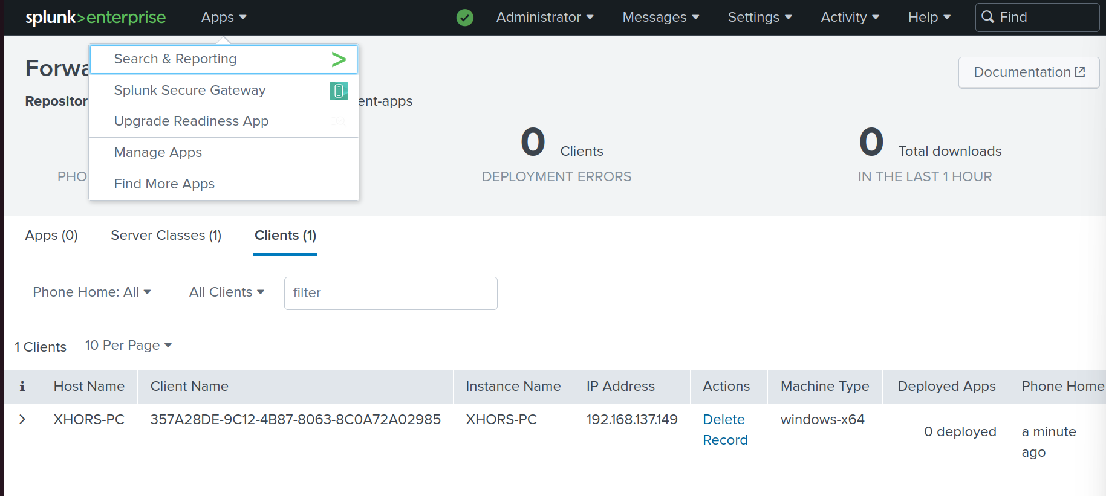Click the 'a minute ago' phone home cell
The width and height of the screenshot is (1106, 496).
coord(1049,442)
